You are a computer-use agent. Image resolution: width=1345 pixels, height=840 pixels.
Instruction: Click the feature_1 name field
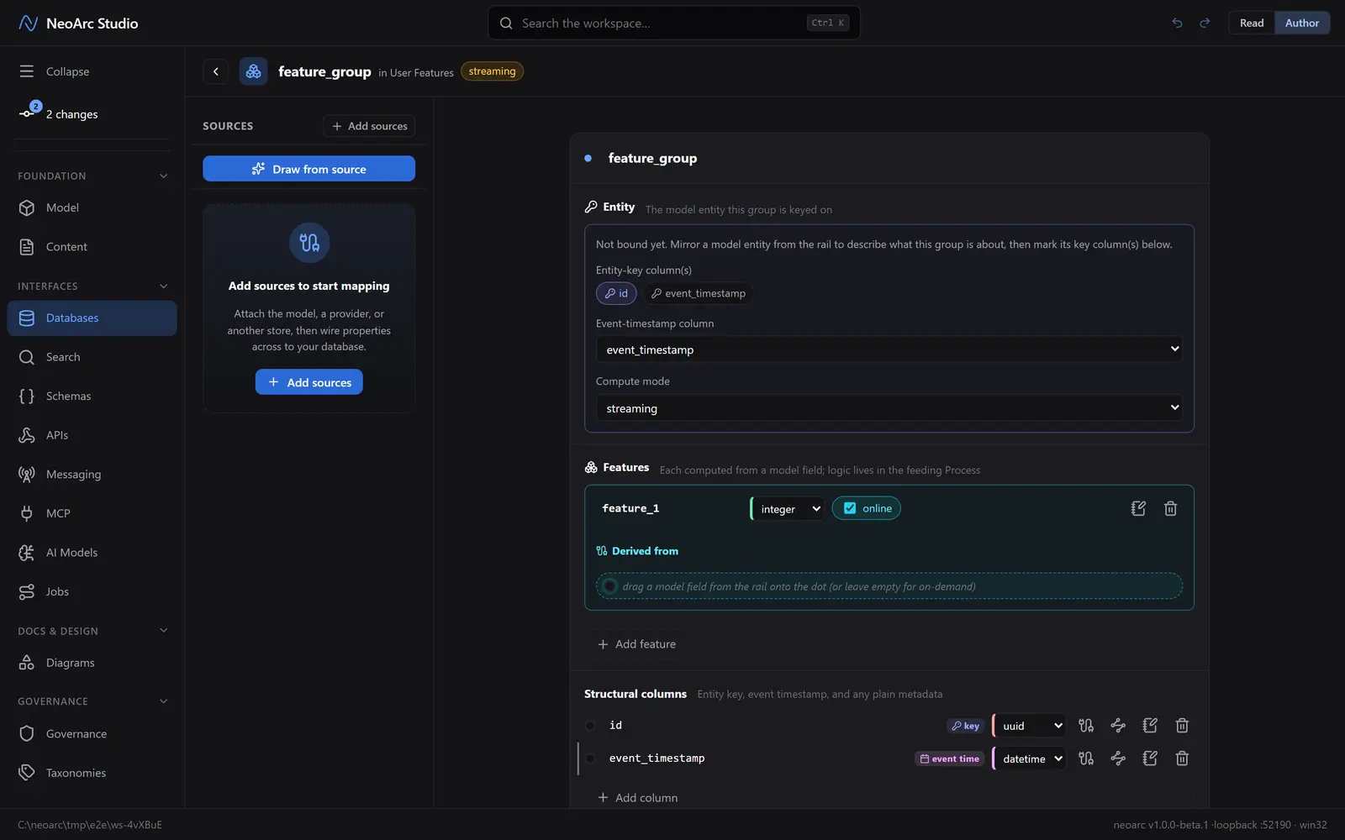point(670,508)
